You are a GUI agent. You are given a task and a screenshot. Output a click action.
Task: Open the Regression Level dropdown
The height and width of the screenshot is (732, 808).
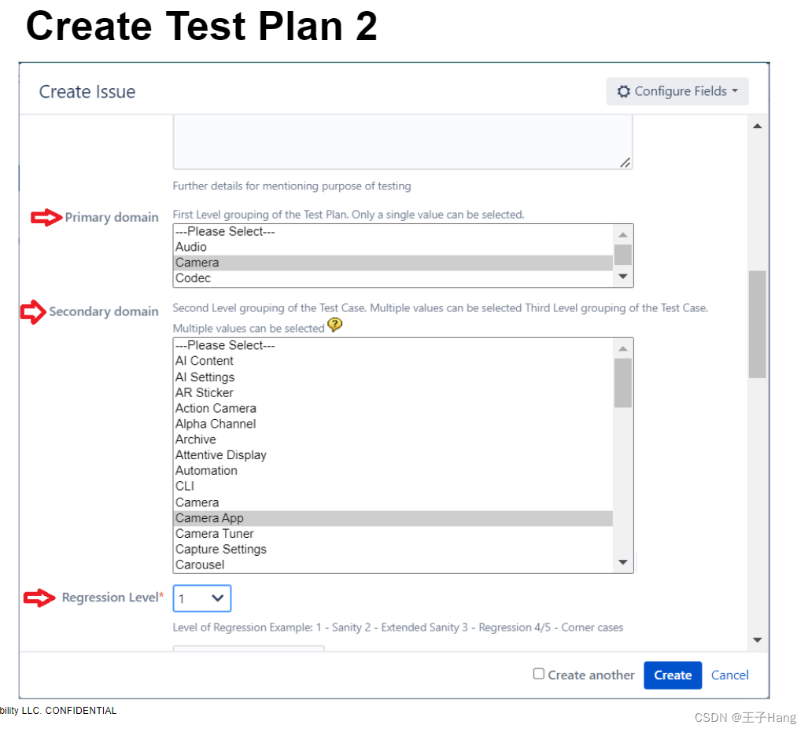(x=202, y=598)
